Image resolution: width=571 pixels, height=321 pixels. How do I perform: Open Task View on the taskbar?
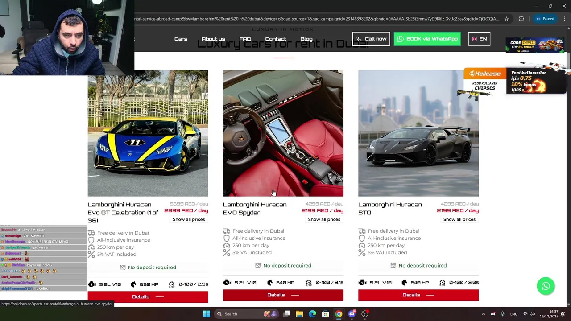point(286,314)
